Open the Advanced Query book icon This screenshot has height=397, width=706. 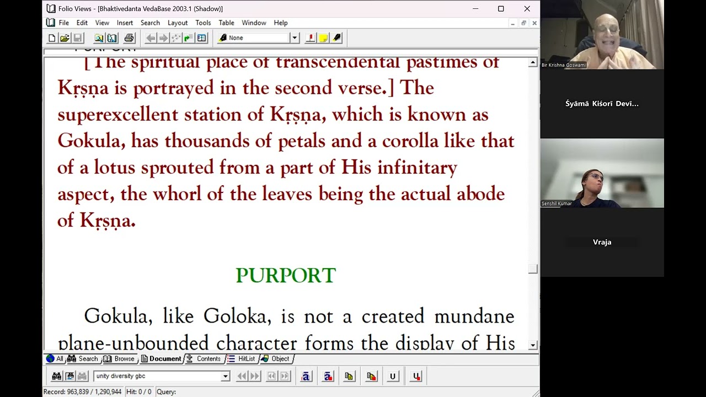point(112,38)
